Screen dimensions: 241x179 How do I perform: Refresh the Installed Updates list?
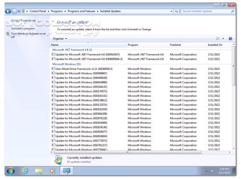176,11
